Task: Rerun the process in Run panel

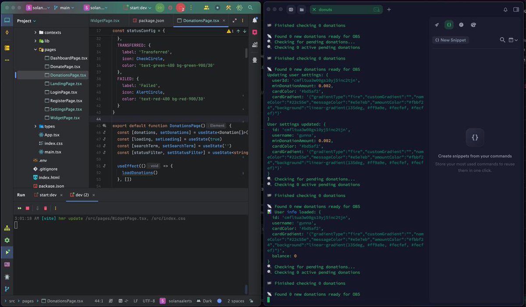Action: tap(19, 208)
